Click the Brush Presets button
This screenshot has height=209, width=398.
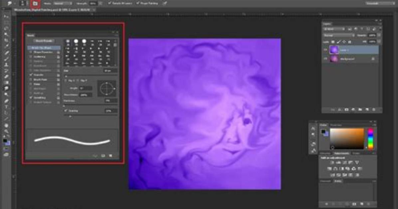44,41
